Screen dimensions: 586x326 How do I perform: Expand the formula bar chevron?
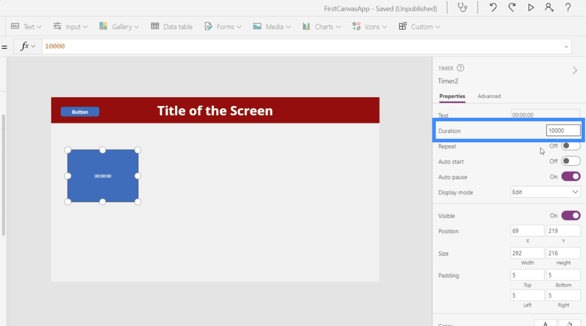(x=566, y=47)
